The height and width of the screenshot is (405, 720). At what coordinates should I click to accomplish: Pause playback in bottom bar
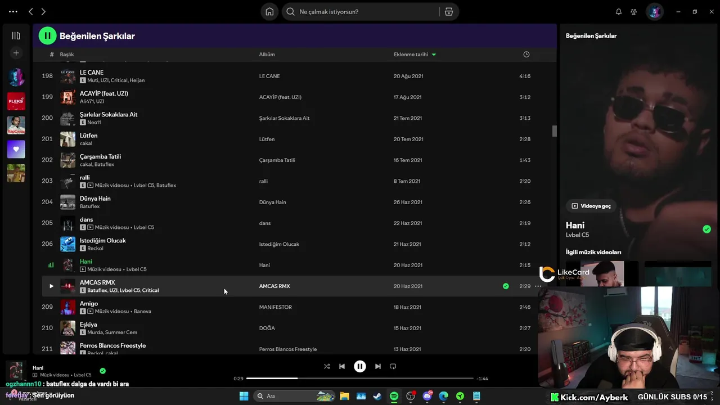tap(360, 366)
